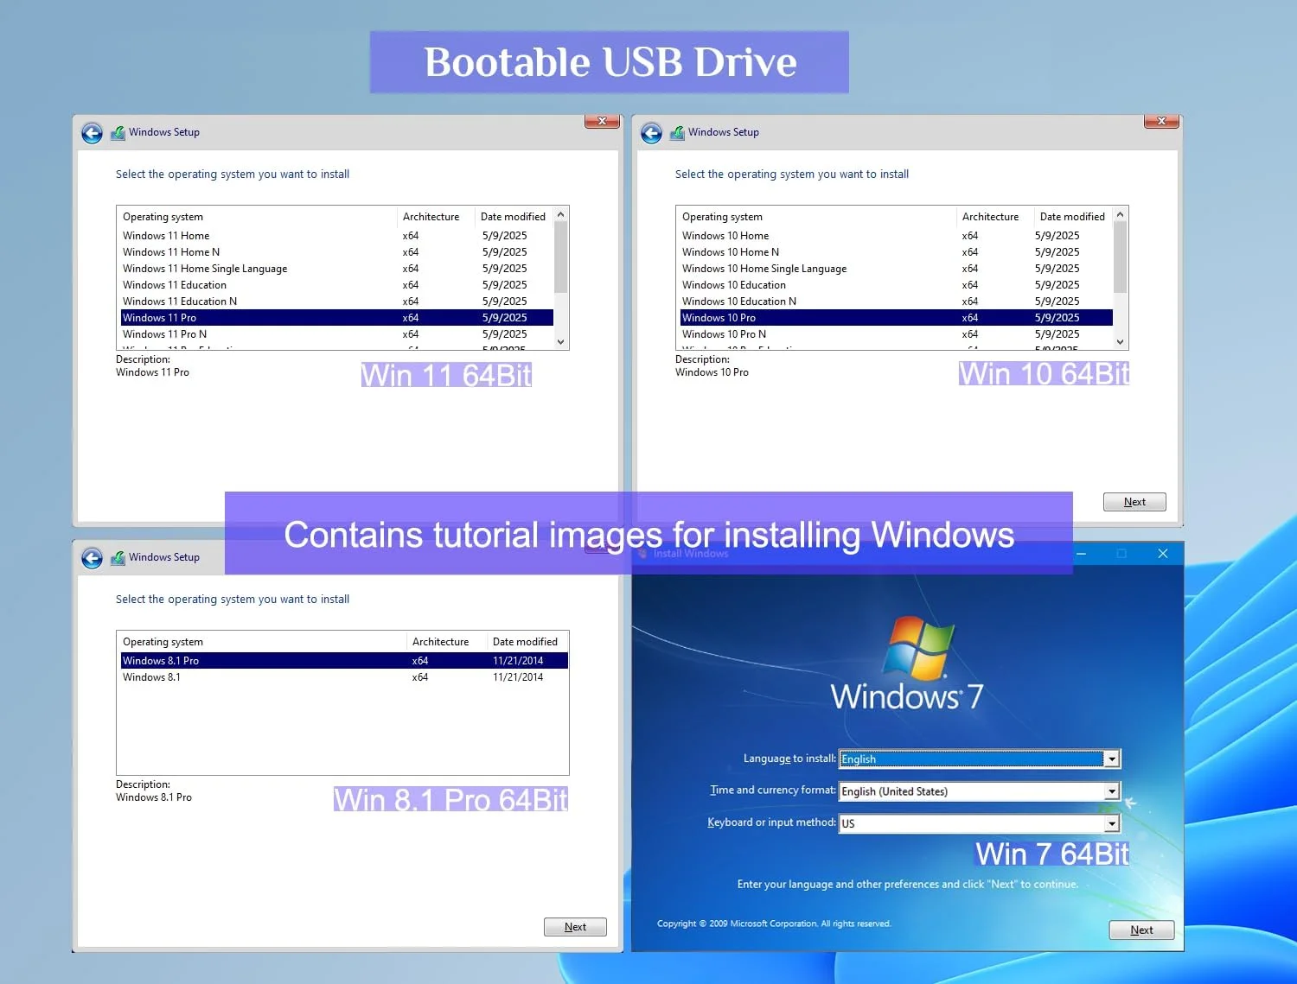
Task: Open the Time and currency format dropdown
Action: 1112,790
